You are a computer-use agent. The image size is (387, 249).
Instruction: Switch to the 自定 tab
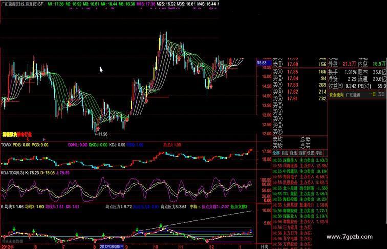point(285,153)
